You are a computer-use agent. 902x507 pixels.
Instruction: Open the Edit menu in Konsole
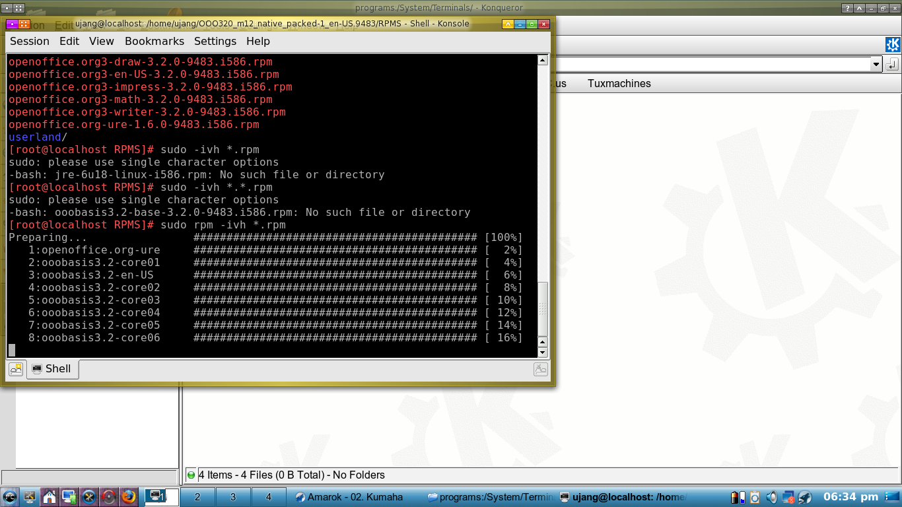69,41
